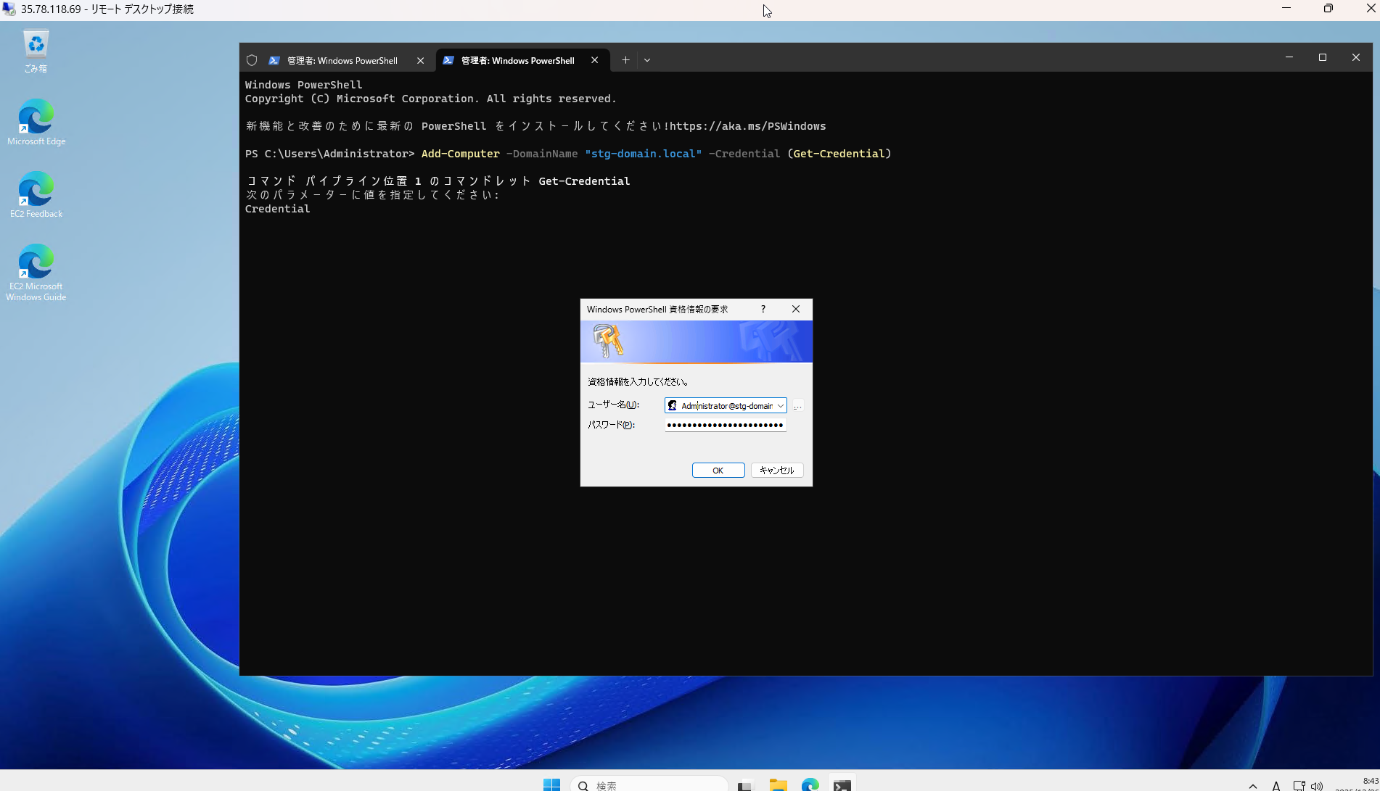1380x791 pixels.
Task: Click the Windows Start button
Action: coord(551,784)
